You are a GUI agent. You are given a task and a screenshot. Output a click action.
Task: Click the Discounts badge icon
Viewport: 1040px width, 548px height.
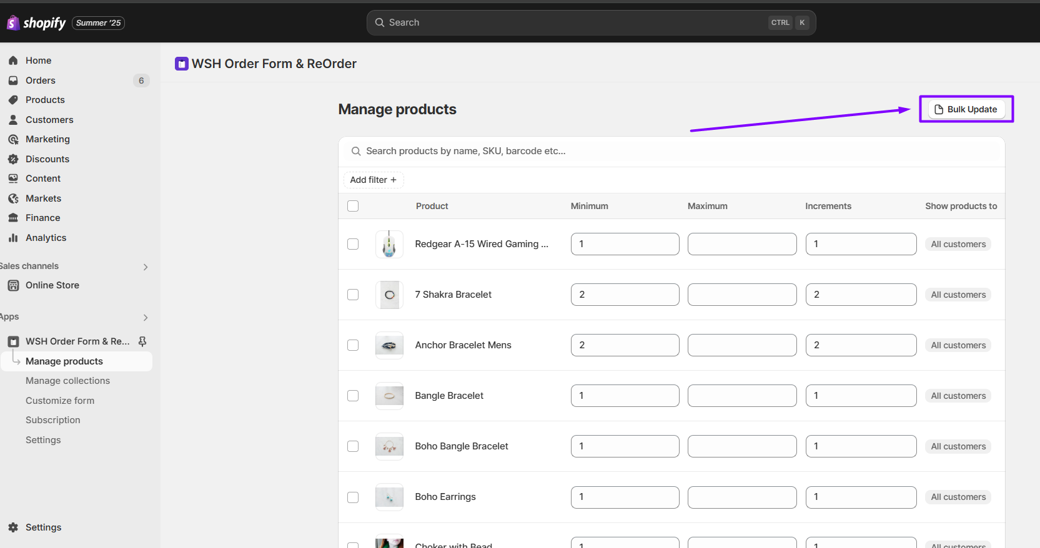(x=13, y=159)
